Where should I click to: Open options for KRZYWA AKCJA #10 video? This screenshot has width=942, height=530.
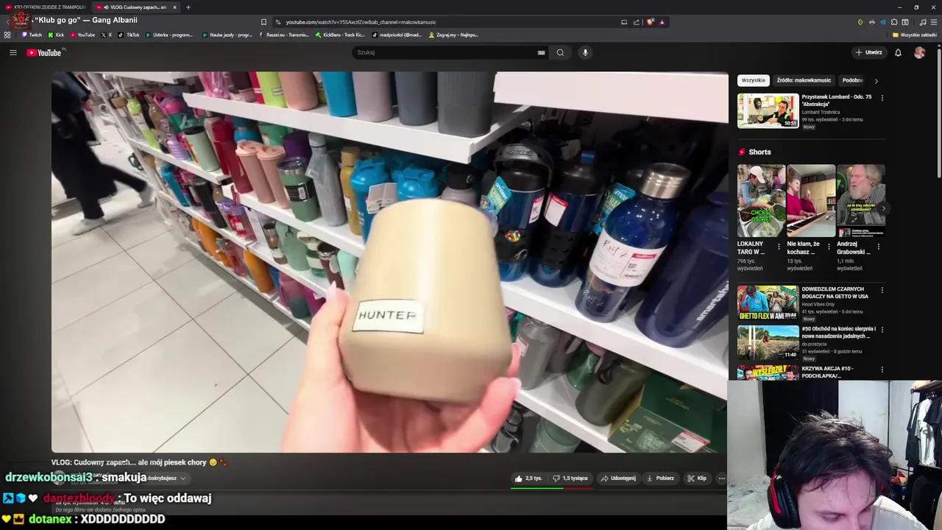point(882,370)
